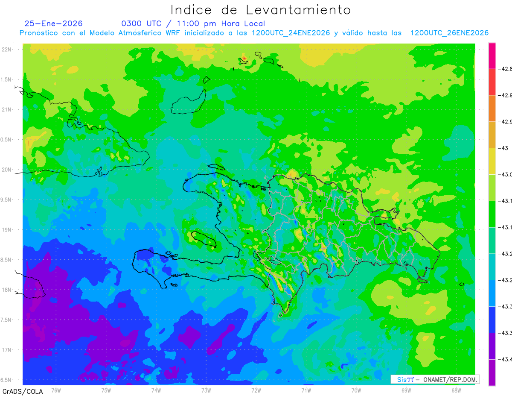Image resolution: width=512 pixels, height=396 pixels.
Task: Select the bright yellow colorbar swatch
Action: [x=492, y=161]
